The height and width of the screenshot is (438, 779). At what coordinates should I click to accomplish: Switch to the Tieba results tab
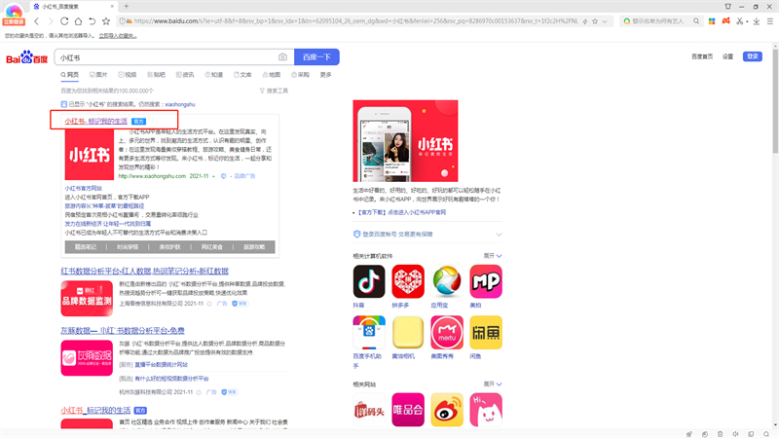coord(156,75)
